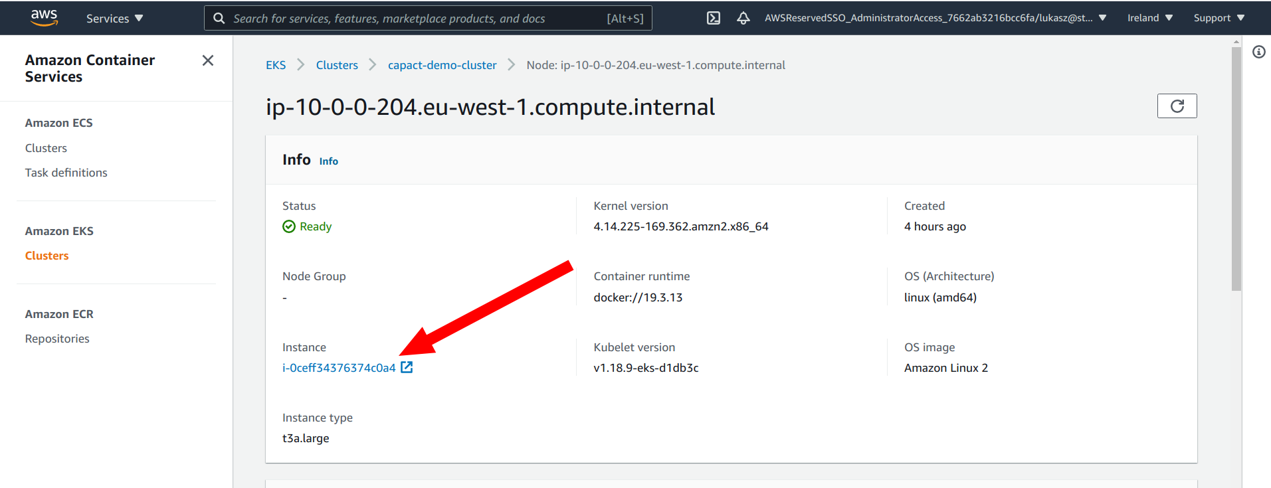This screenshot has width=1271, height=488.
Task: Click the magnifier icon in search bar
Action: 219,19
